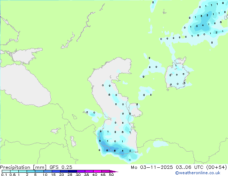Select the legend swatch between 20 and 25

coord(64,171)
